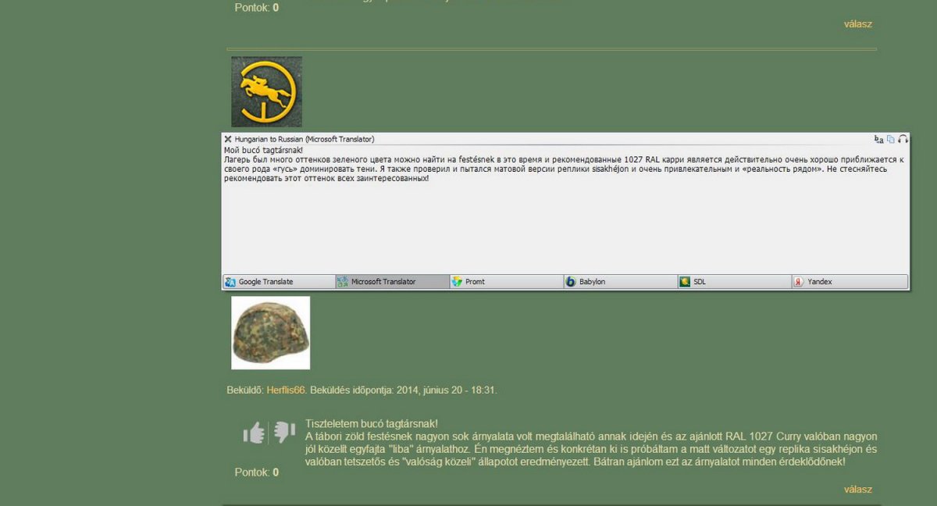
Task: Switch to Babylon translation tab
Action: (620, 281)
